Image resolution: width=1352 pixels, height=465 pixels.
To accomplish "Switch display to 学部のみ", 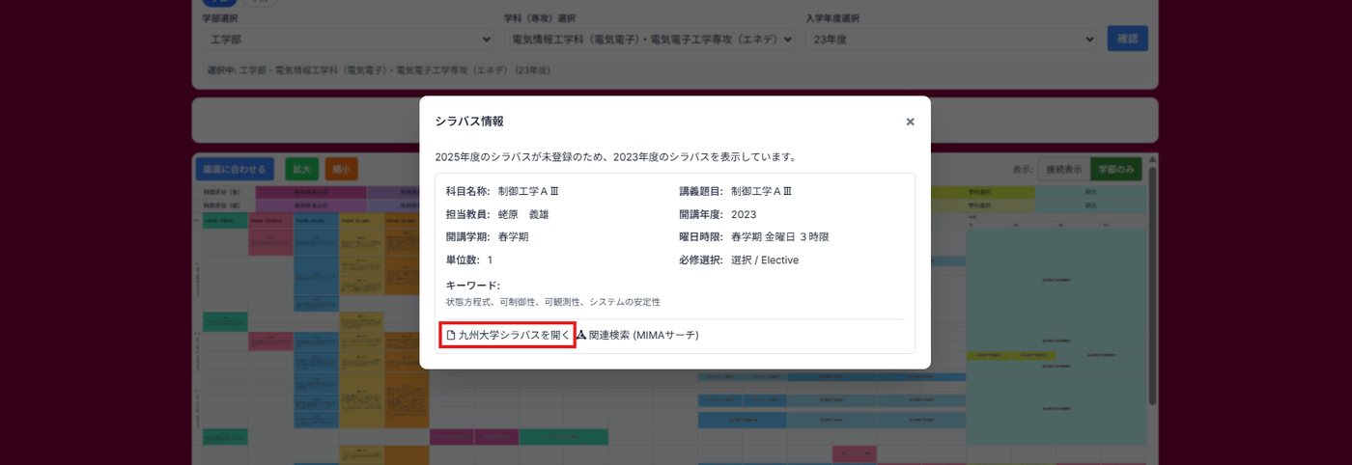I will (1116, 169).
